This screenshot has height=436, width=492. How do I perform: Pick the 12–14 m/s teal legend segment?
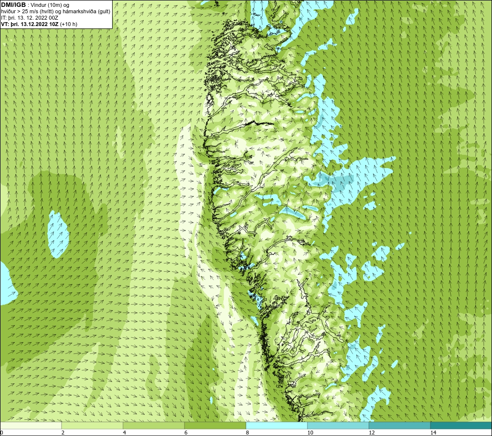[x=400, y=425]
